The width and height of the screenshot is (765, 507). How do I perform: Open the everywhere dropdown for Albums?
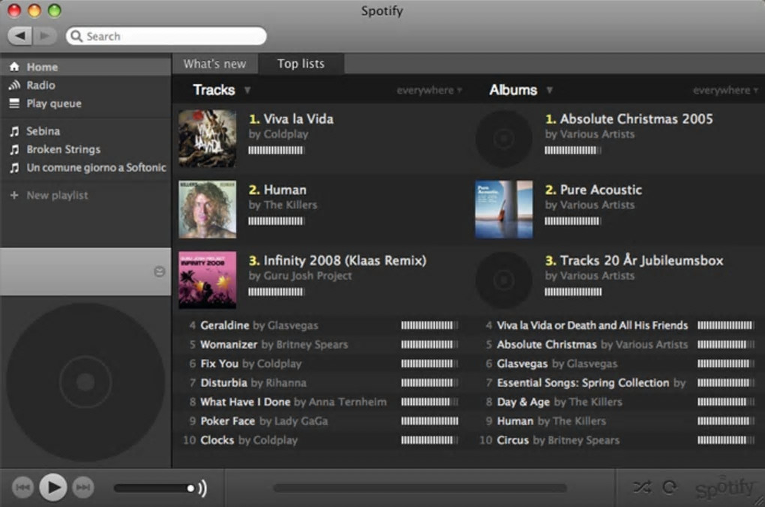point(725,90)
